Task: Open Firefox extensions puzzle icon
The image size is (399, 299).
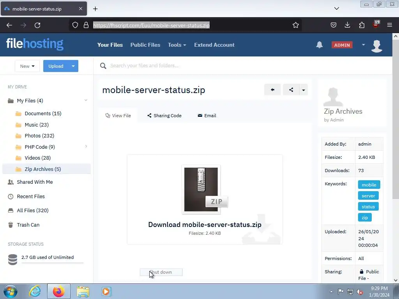Action: pos(362,25)
